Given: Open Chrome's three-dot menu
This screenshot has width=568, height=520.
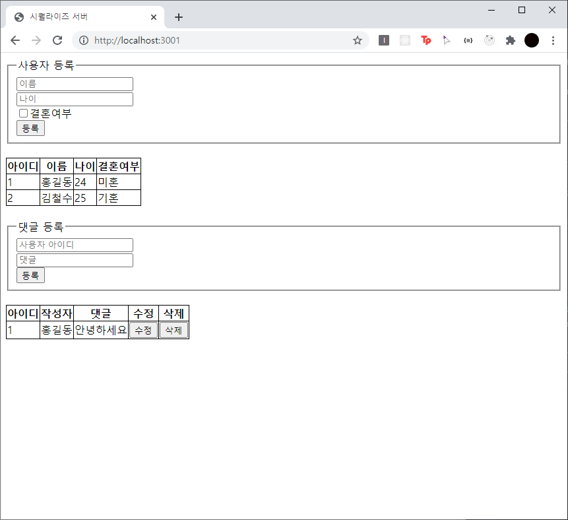Looking at the screenshot, I should click(x=553, y=40).
